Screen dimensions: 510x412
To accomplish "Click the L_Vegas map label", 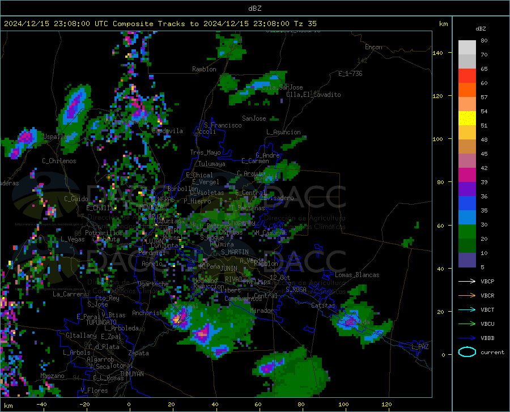I will [73, 239].
